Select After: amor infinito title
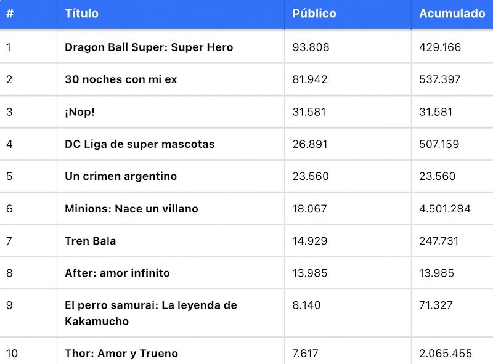The height and width of the screenshot is (364, 493). [x=117, y=273]
